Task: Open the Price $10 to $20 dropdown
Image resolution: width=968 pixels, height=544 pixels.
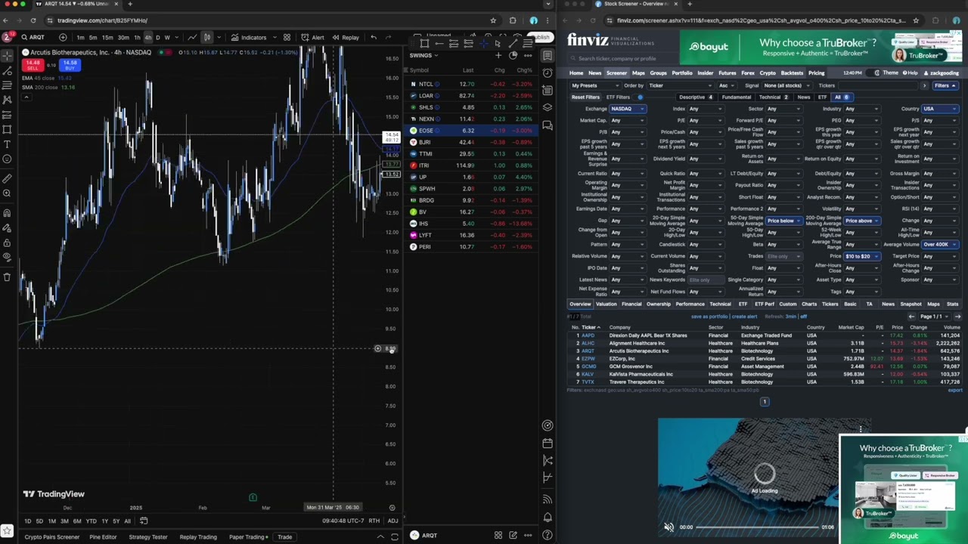Action: point(862,256)
